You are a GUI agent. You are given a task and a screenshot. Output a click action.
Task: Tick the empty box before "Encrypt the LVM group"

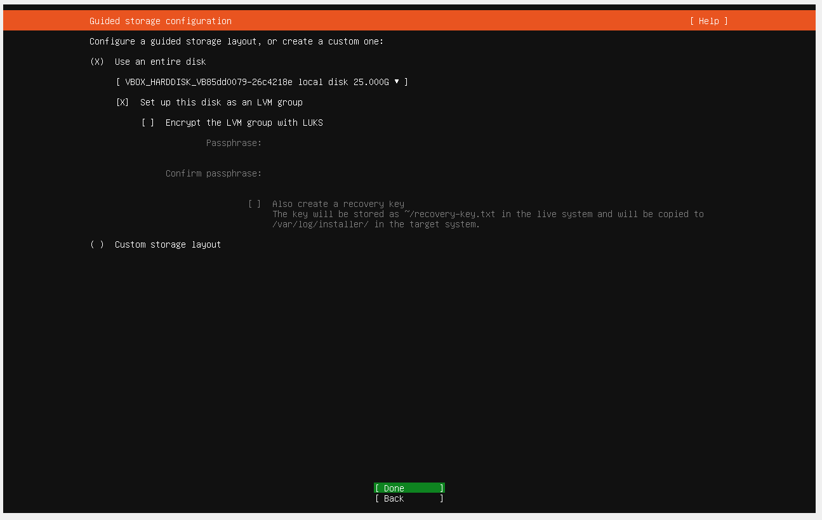click(148, 123)
